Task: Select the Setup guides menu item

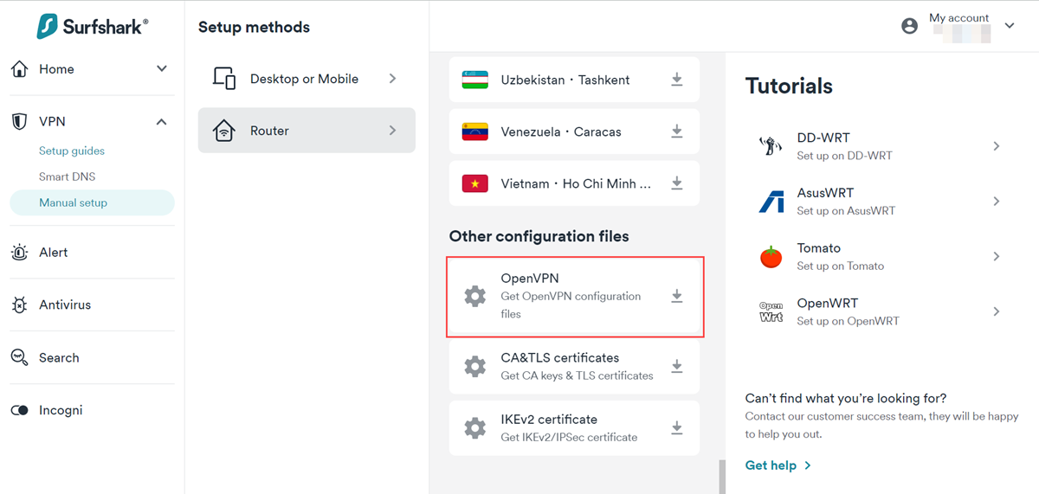Action: (71, 151)
